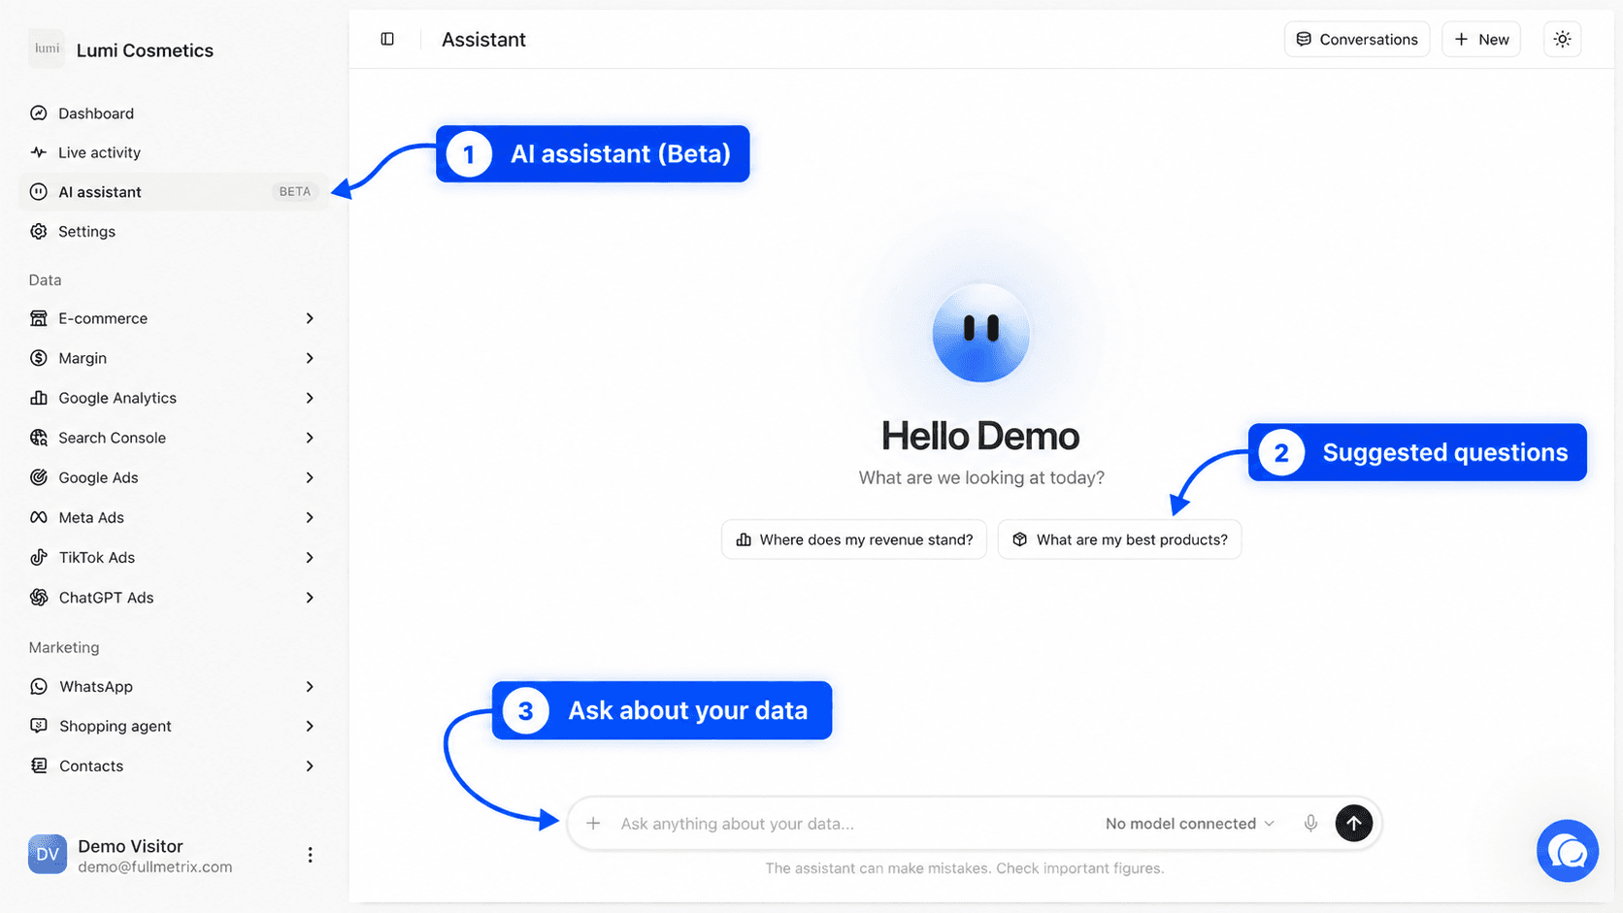Image resolution: width=1623 pixels, height=913 pixels.
Task: Open the No model connected dropdown
Action: 1190,823
